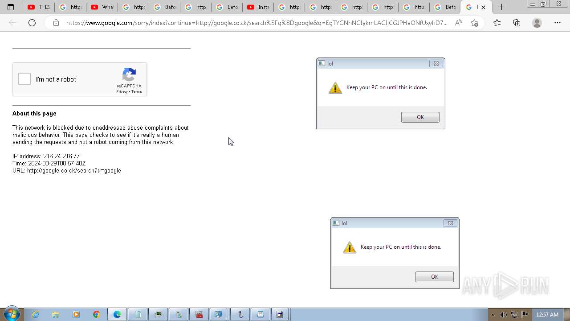The width and height of the screenshot is (570, 321).
Task: Switch to the YouTube 'THIS' tab
Action: [x=39, y=7]
